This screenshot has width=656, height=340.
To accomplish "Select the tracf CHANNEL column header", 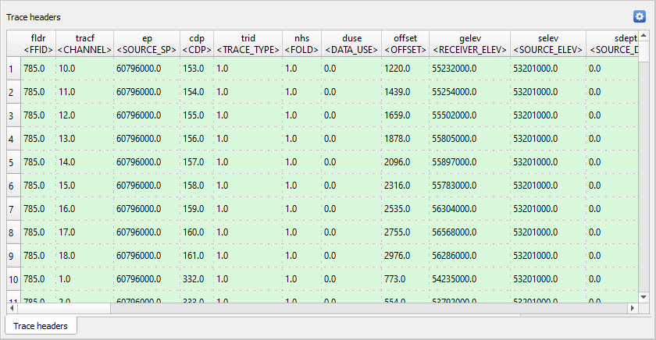I will (x=84, y=44).
